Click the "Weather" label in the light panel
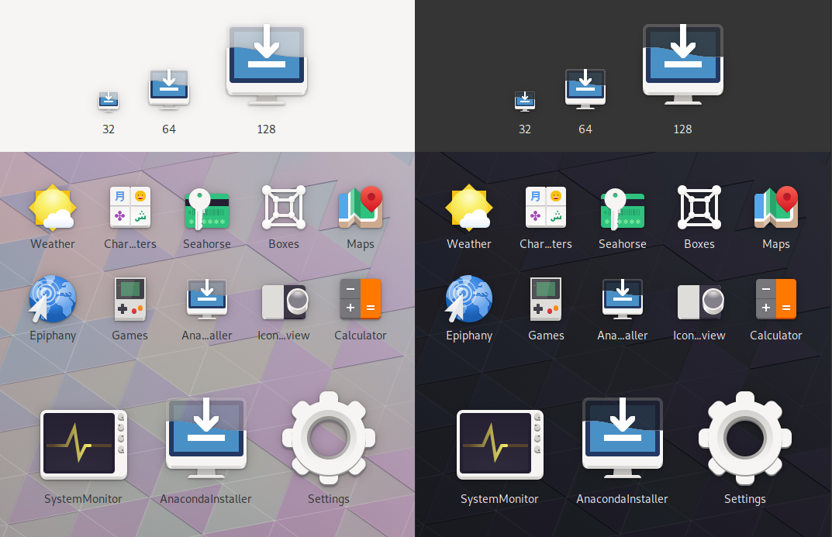Viewport: 832px width, 537px height. coord(53,244)
